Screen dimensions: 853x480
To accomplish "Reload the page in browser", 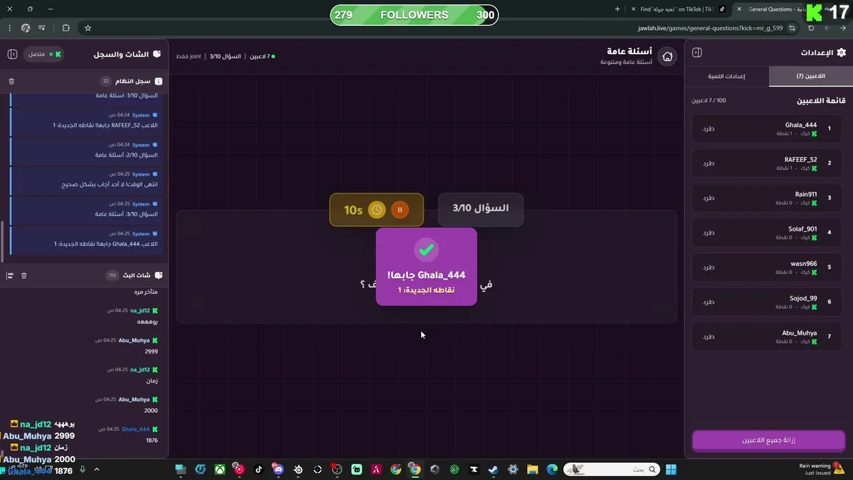I will pos(811,28).
